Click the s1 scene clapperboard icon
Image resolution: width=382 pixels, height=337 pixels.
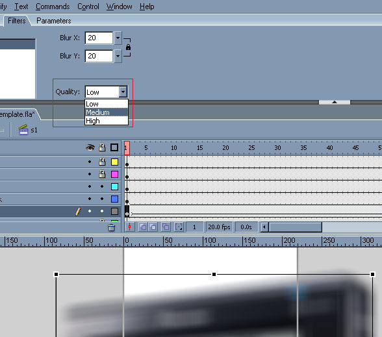[x=23, y=130]
